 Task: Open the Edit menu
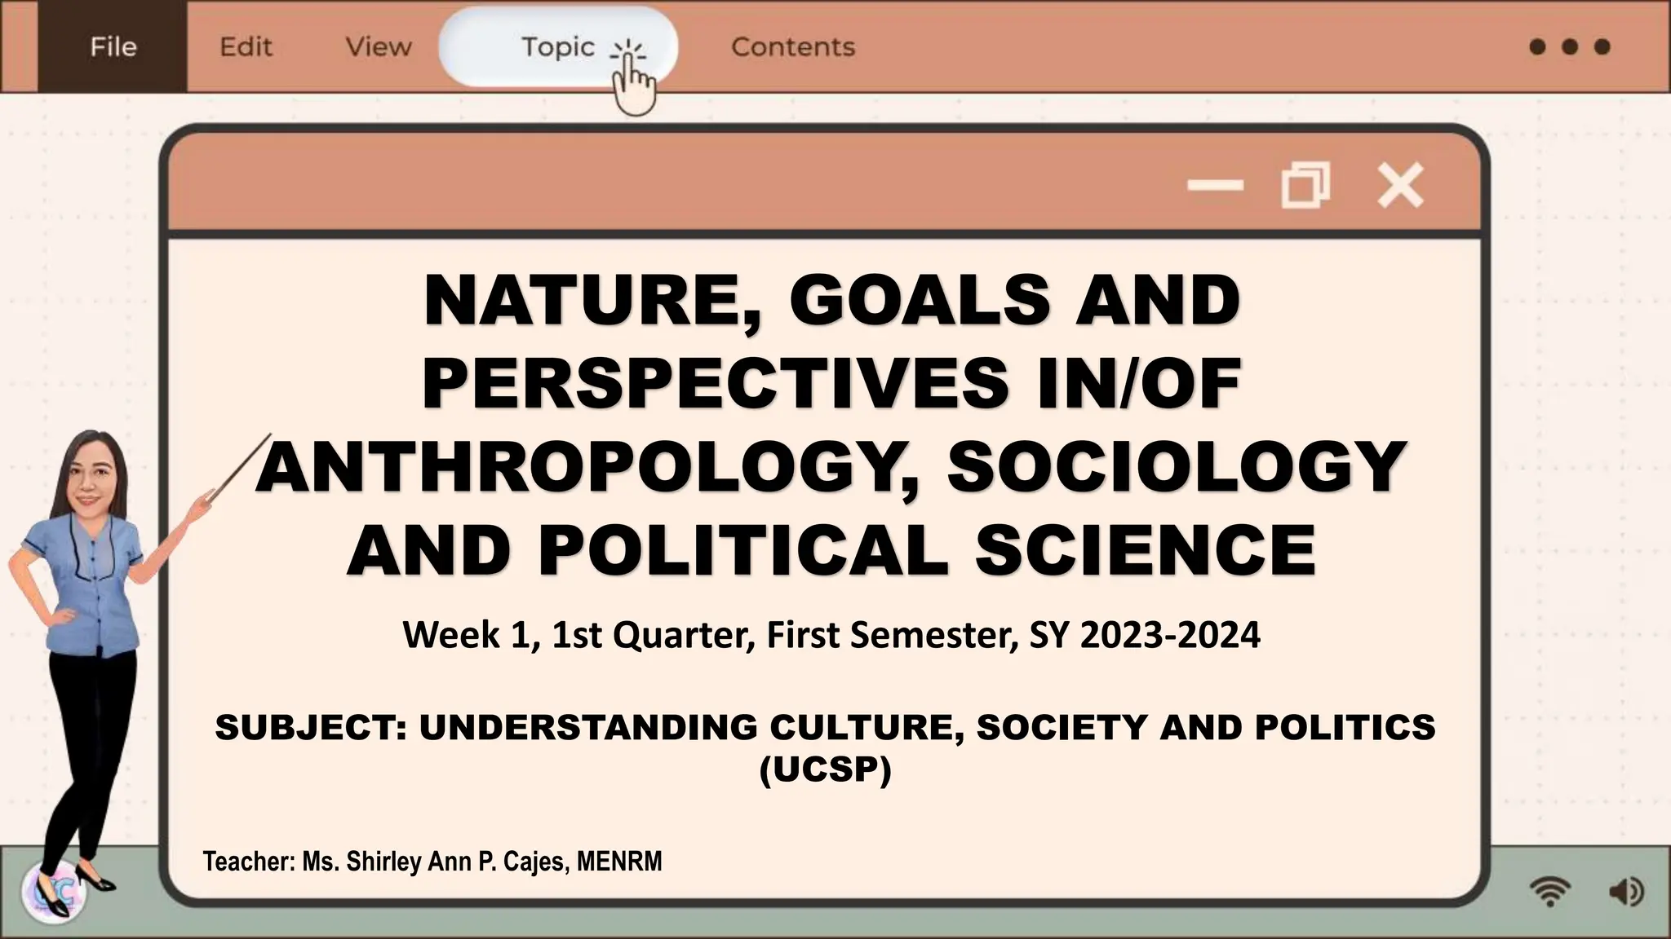[246, 46]
